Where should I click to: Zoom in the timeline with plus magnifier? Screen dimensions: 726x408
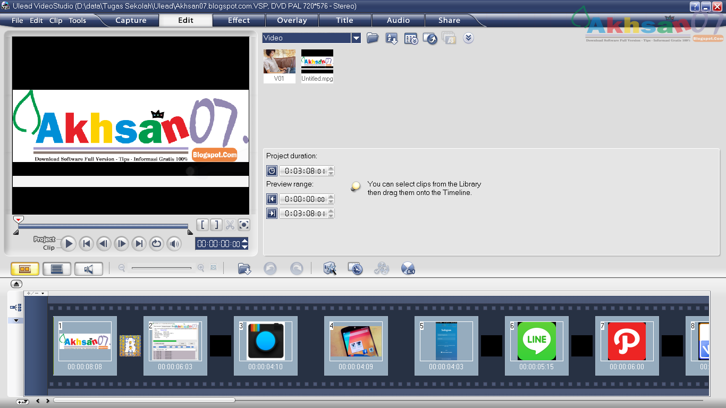[200, 268]
